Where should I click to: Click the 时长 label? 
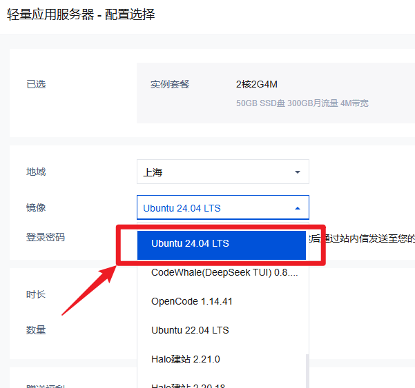point(36,294)
